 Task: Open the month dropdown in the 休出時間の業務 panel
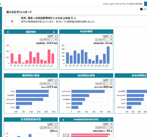coord(109,84)
